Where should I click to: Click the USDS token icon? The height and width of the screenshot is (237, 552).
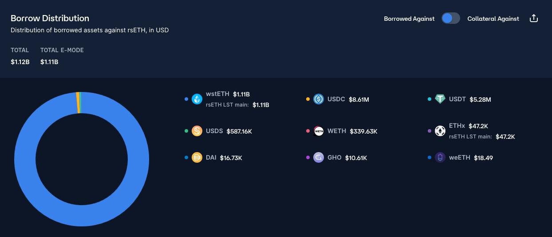tap(197, 131)
